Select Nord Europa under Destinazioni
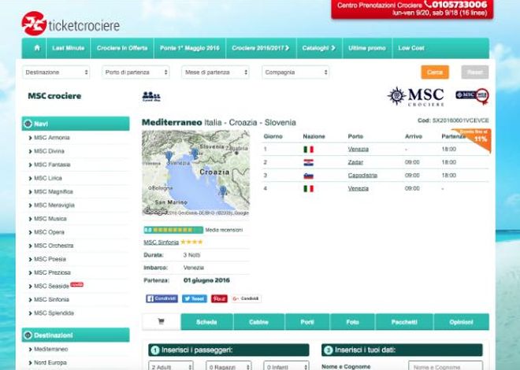The width and height of the screenshot is (520, 370). pyautogui.click(x=50, y=363)
